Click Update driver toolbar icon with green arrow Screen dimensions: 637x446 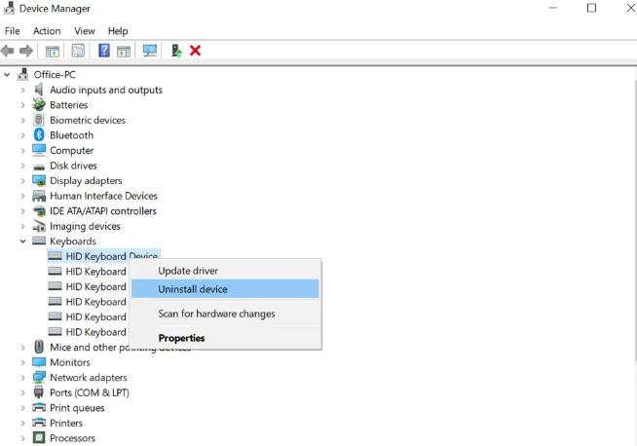tap(176, 51)
